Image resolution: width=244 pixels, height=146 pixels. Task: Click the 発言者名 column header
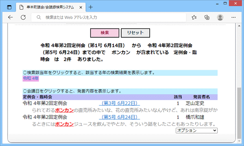[x=202, y=97]
